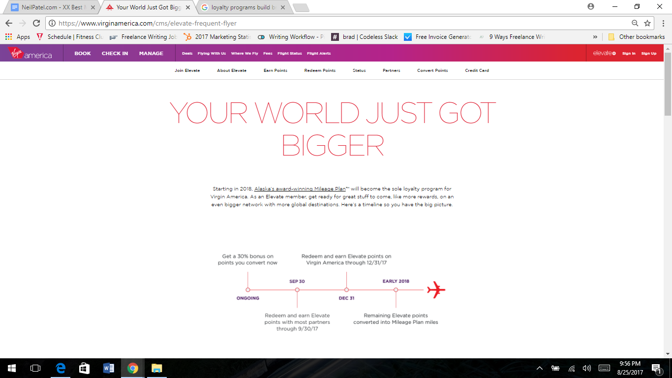
Task: Click the red airplane icon on timeline
Action: 436,289
